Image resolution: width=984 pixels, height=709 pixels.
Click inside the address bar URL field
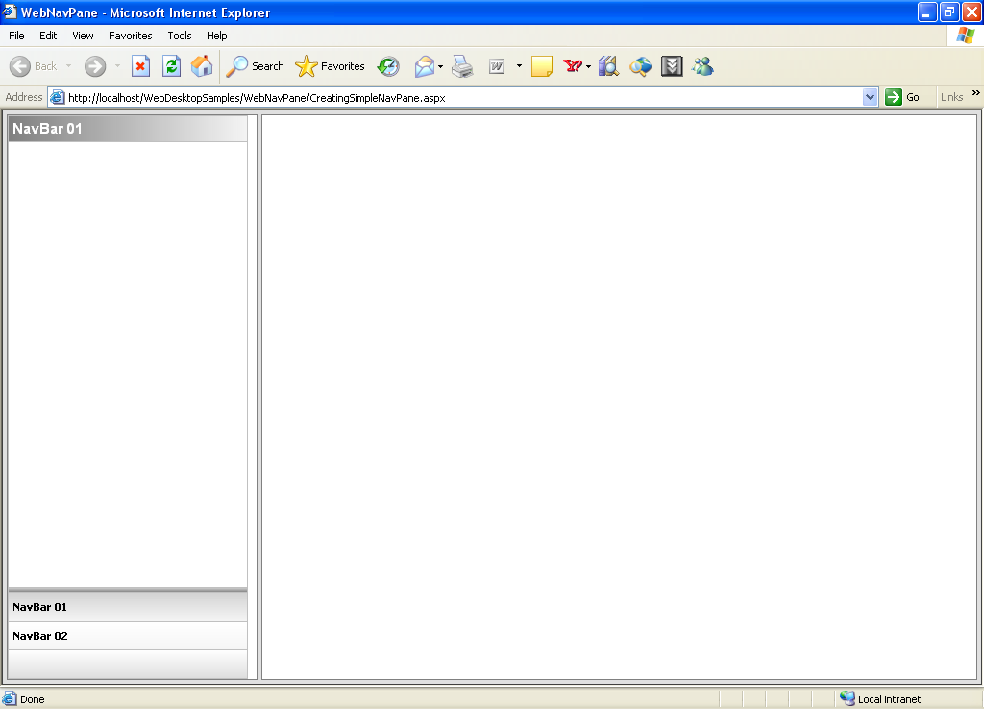[461, 97]
